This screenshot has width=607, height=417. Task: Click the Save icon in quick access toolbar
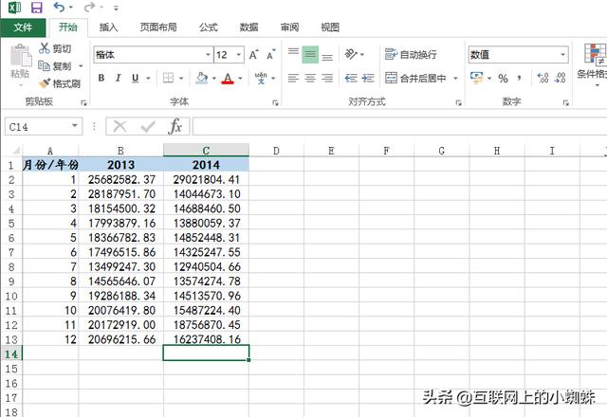[37, 8]
